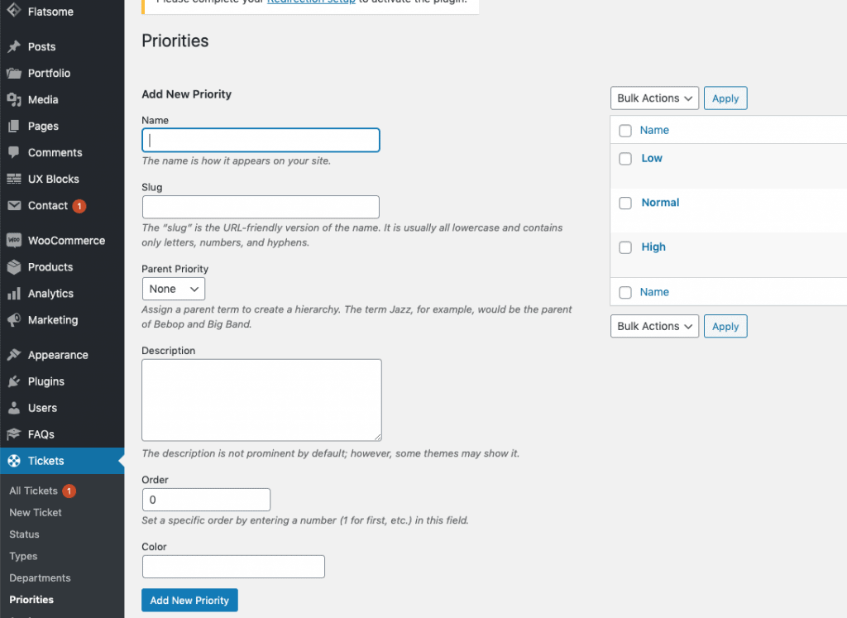847x618 pixels.
Task: Click the Marketing megaphone icon
Action: pyautogui.click(x=14, y=320)
